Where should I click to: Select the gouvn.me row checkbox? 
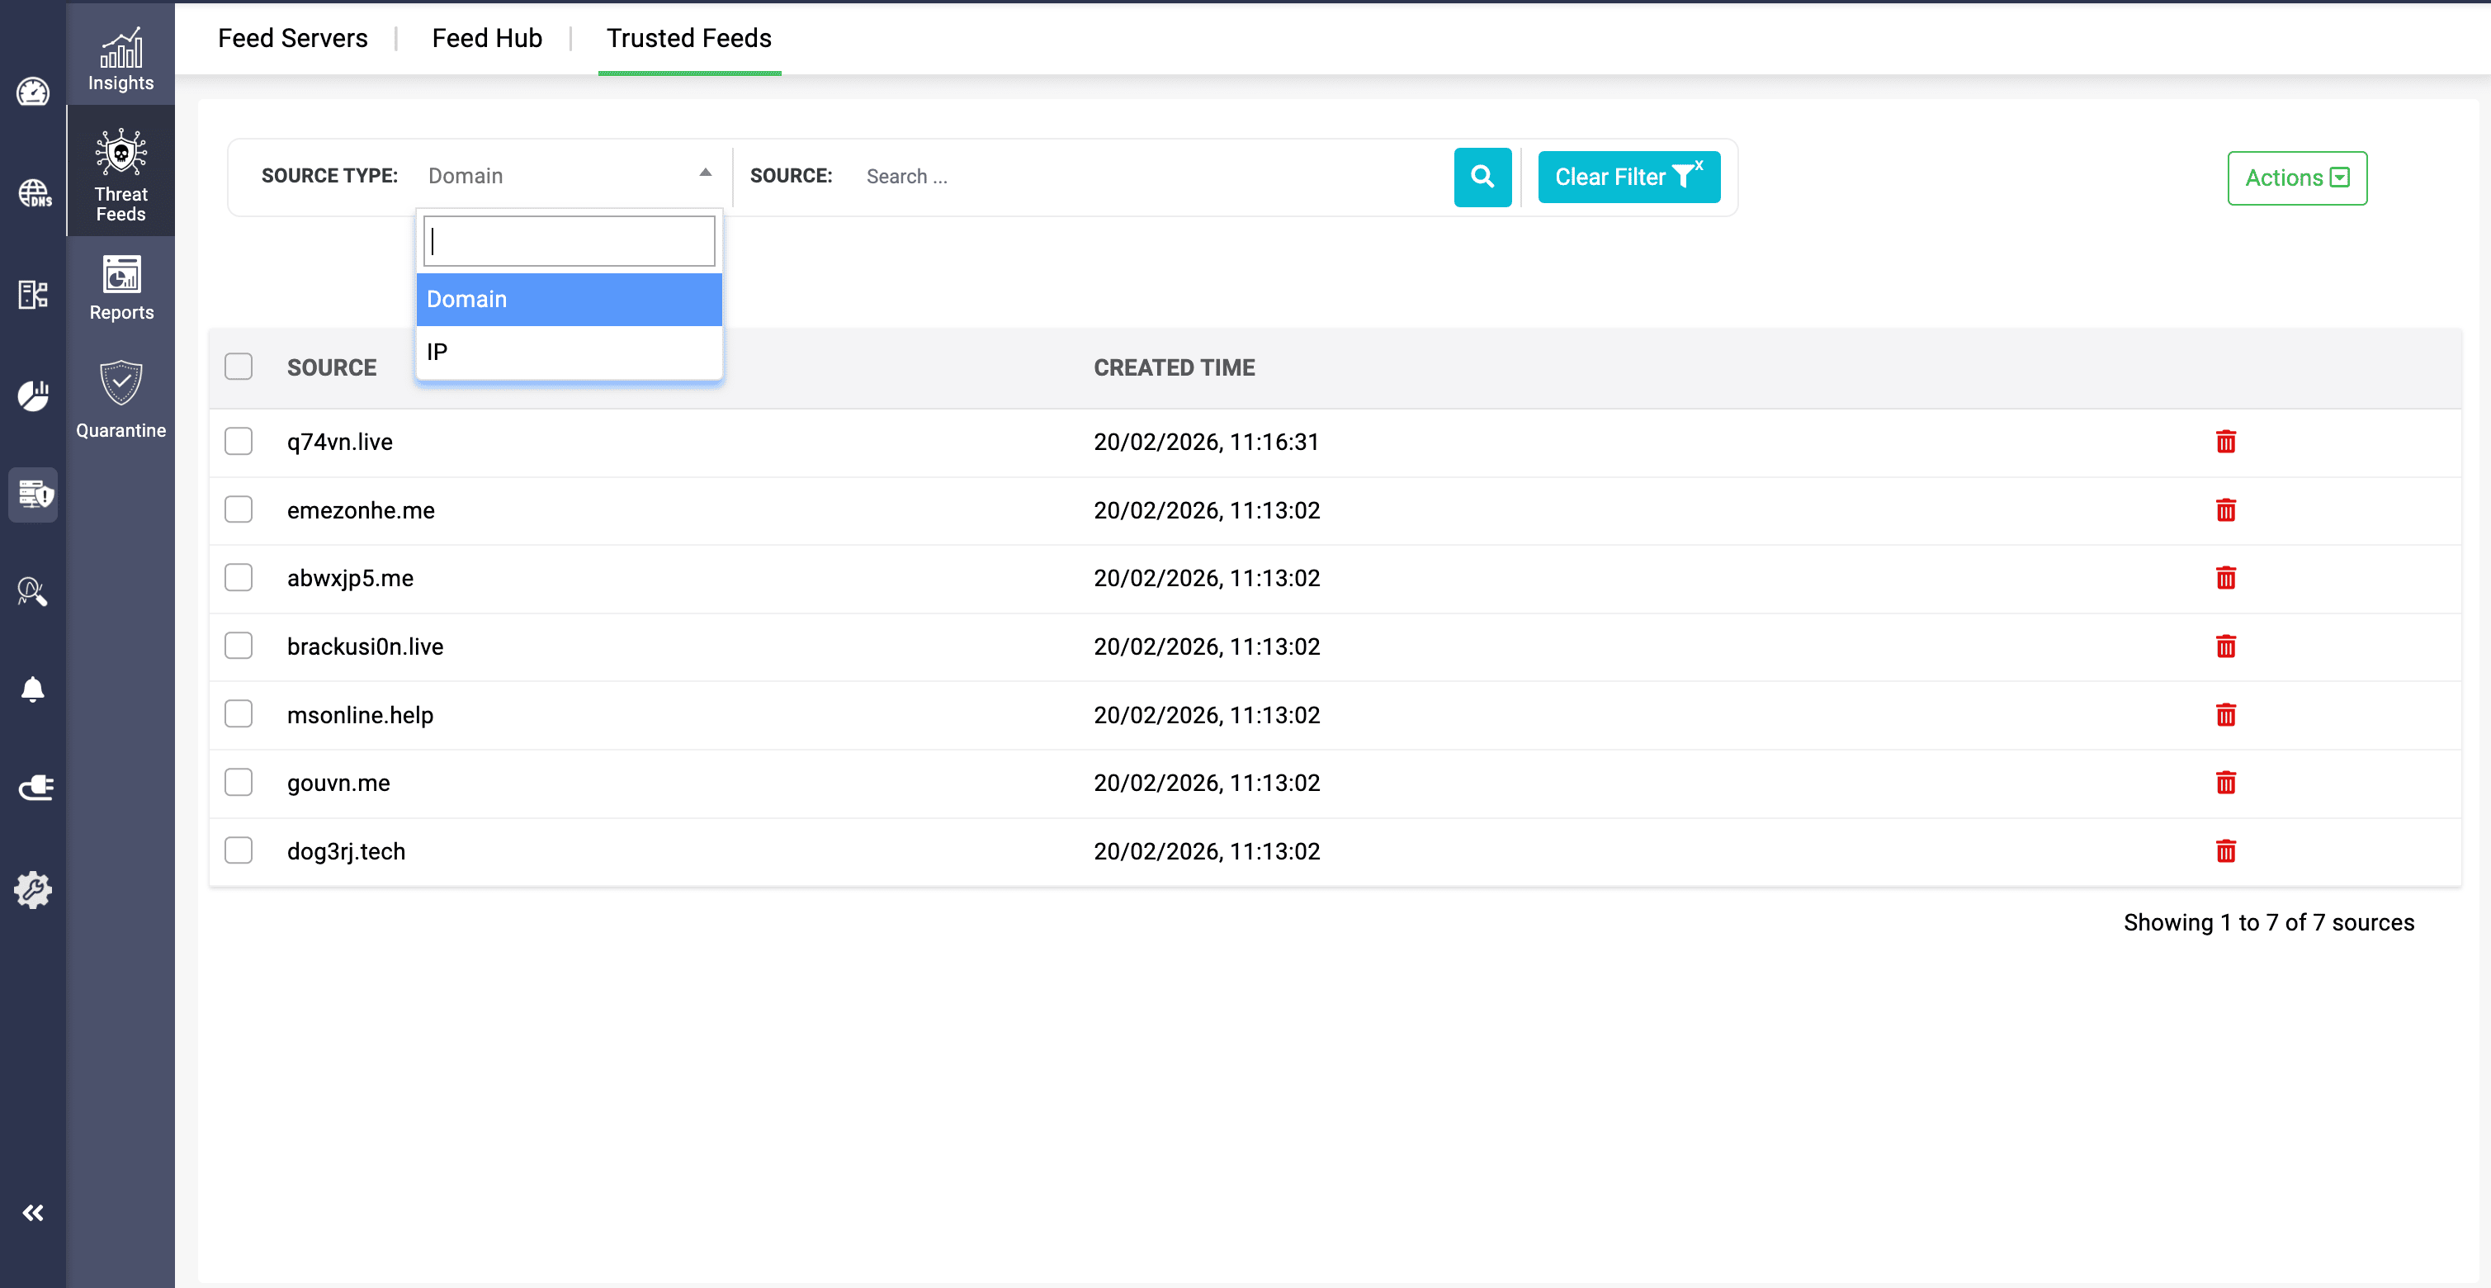point(238,782)
